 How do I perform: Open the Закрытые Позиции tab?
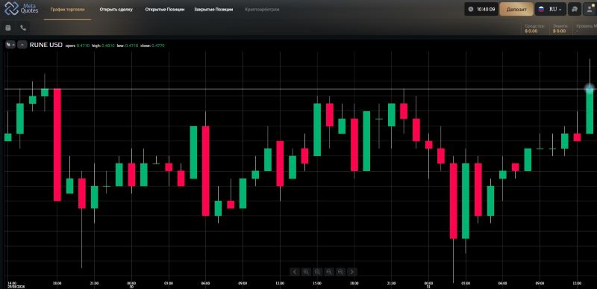[213, 10]
